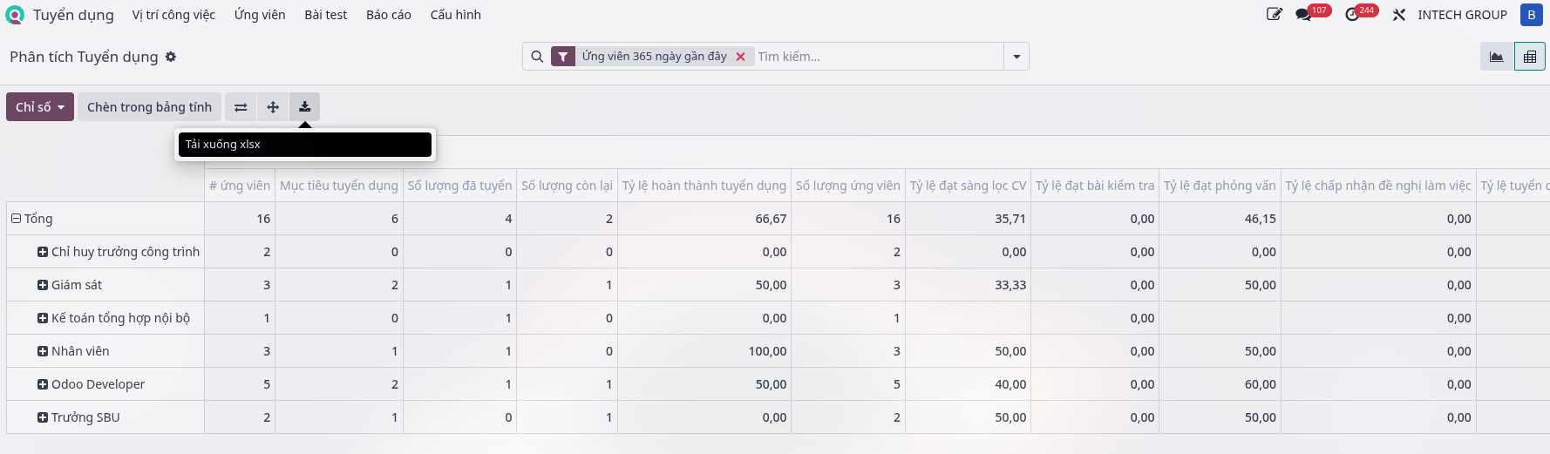
Task: Open the settings gear beside Phân tích Tuyển dụng
Action: coord(171,57)
